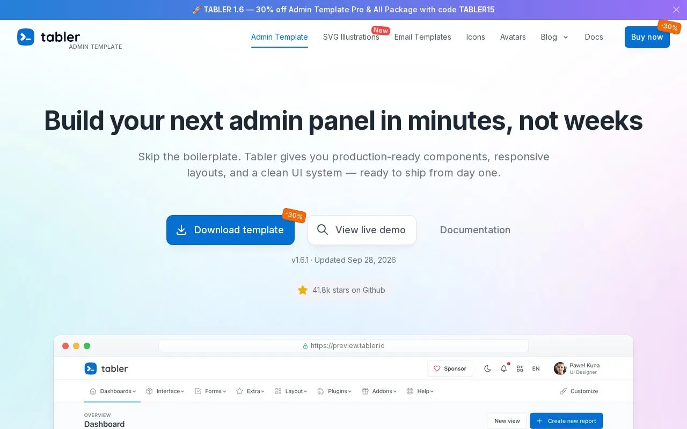Dismiss the promo banner with the X
This screenshot has height=429, width=687.
676,10
